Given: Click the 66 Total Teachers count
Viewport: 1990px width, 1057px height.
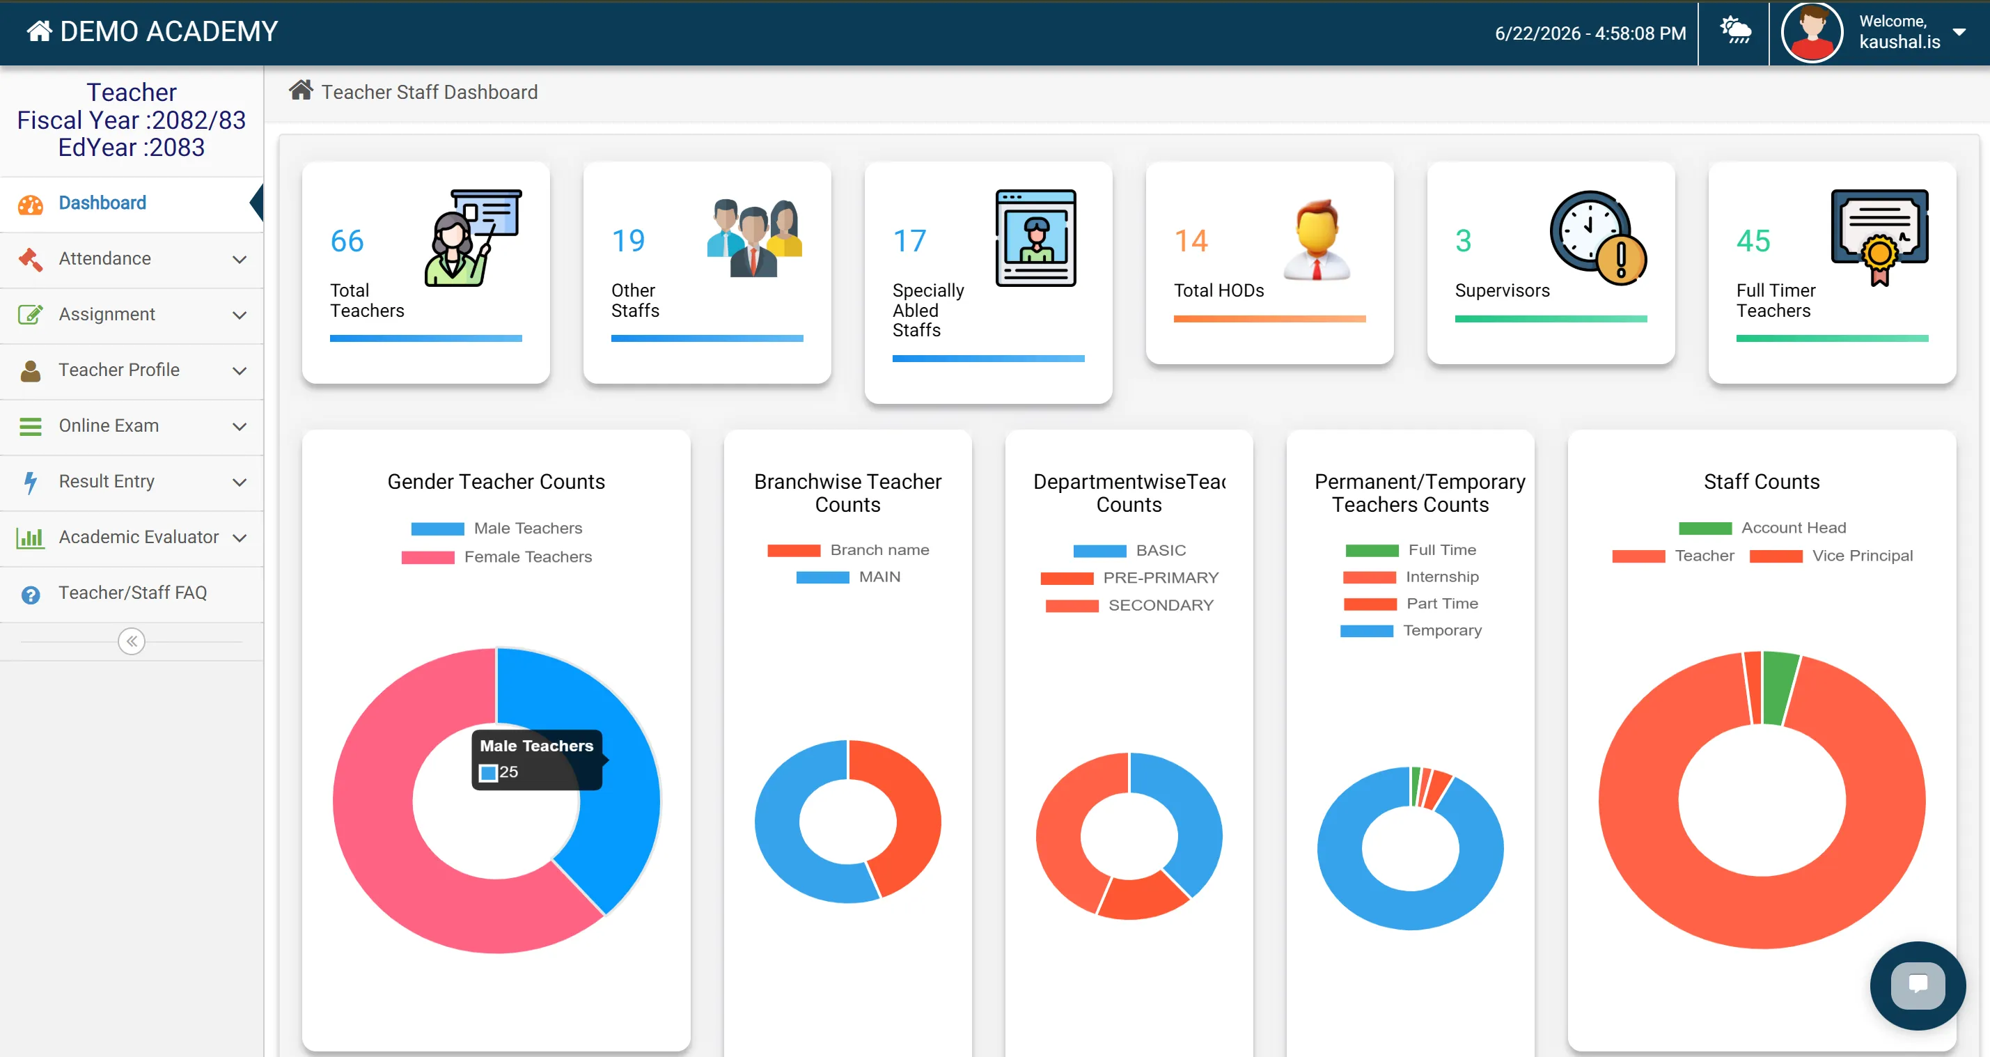Looking at the screenshot, I should 347,241.
